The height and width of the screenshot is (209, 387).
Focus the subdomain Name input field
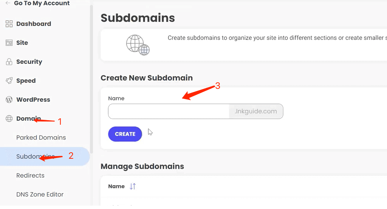click(169, 111)
